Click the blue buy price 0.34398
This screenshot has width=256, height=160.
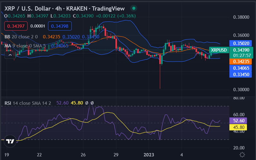coord(60,26)
